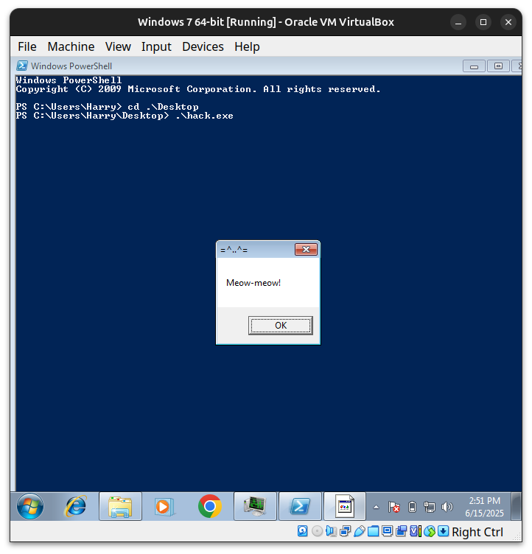This screenshot has height=554, width=532.
Task: Close the =^..^= message box
Action: [306, 250]
